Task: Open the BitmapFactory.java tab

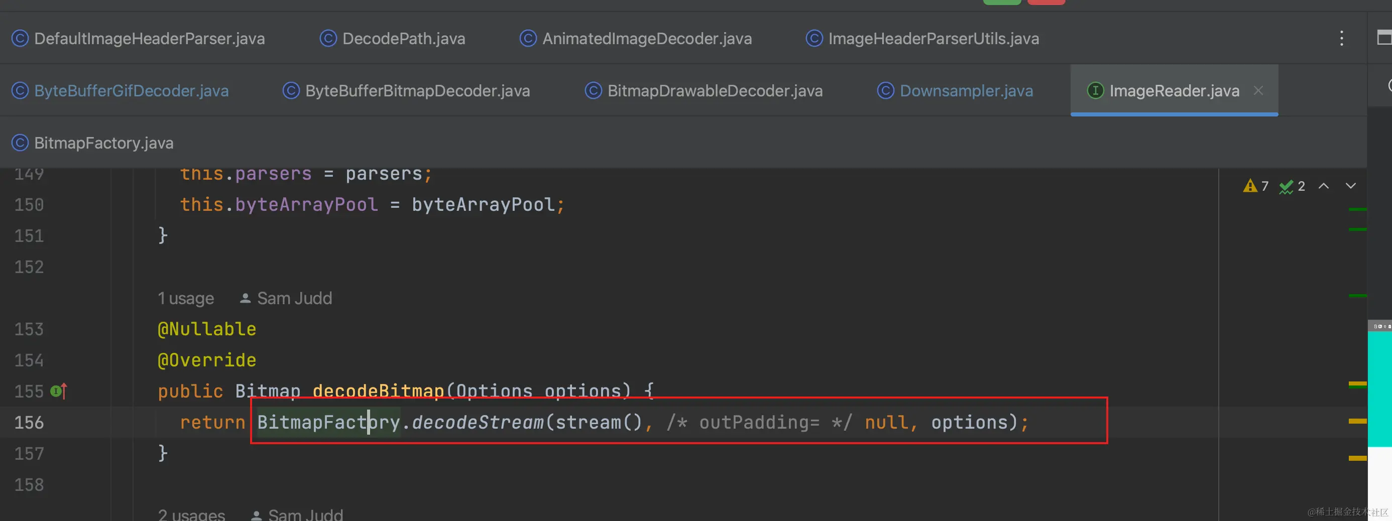Action: click(x=92, y=143)
